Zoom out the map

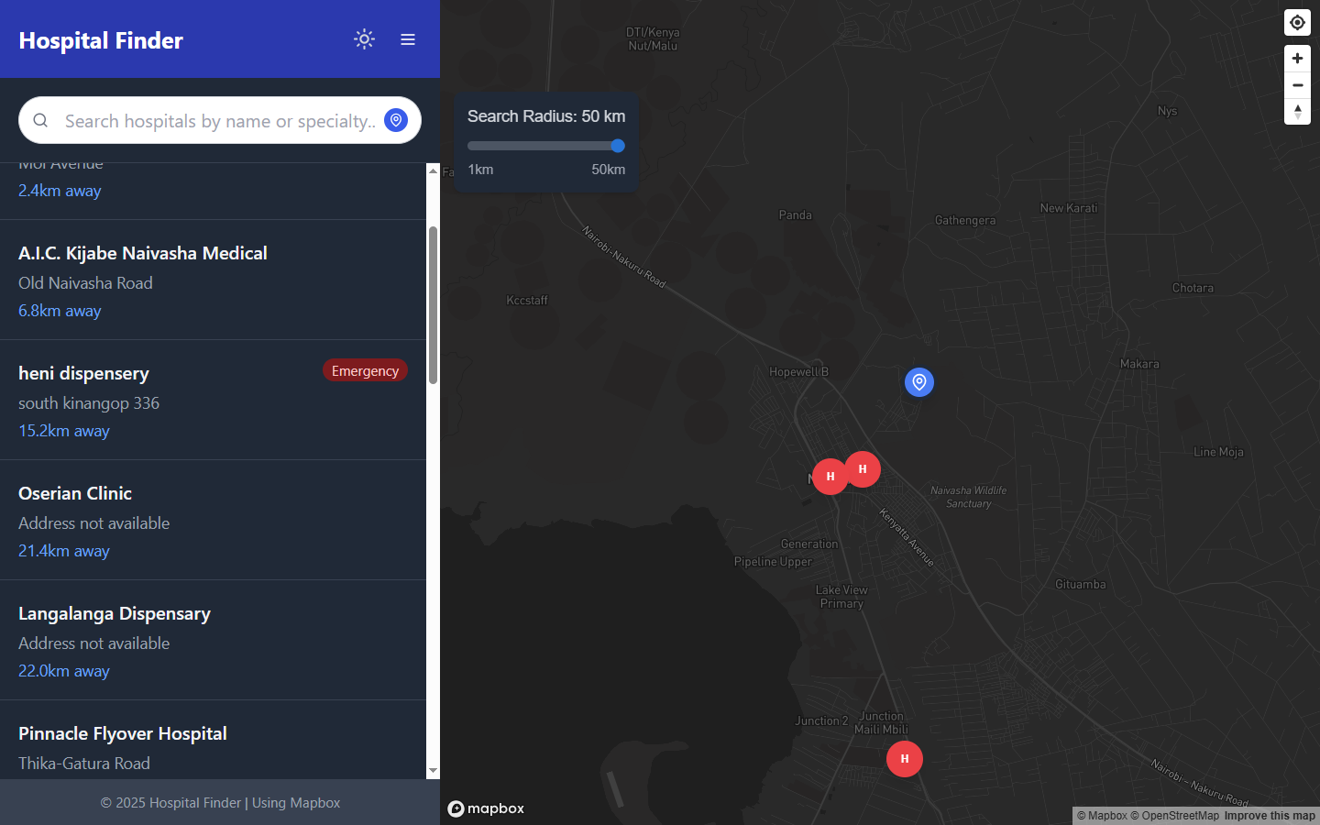1297,85
